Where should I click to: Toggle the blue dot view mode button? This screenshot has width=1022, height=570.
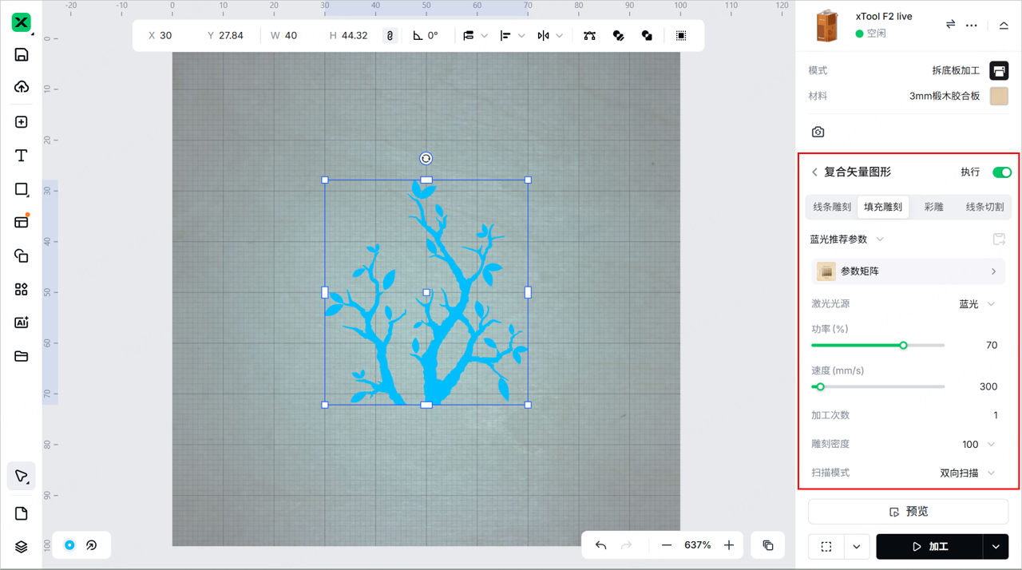[69, 545]
